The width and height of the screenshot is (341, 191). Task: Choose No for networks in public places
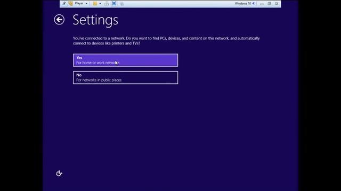[126, 77]
